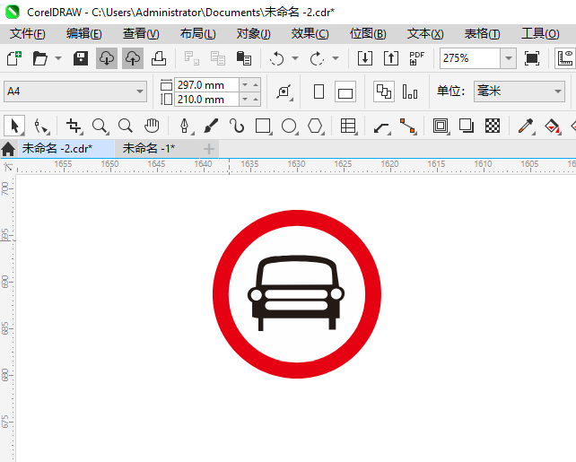Select the Drop Shadow tool
576x462 pixels.
click(x=467, y=126)
